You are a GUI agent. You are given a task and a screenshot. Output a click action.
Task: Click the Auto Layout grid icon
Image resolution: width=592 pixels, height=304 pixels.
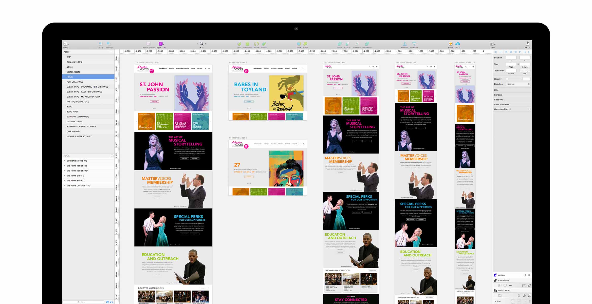pyautogui.click(x=519, y=296)
